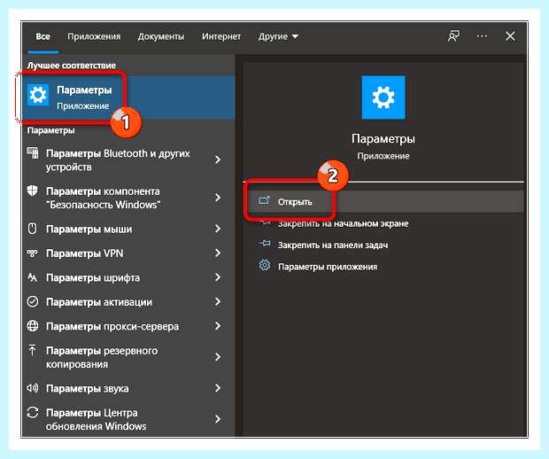Click the backup upload arrow icon
This screenshot has height=459, width=549.
(32, 350)
